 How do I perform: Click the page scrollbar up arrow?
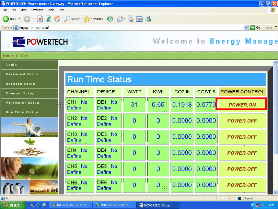click(x=275, y=62)
